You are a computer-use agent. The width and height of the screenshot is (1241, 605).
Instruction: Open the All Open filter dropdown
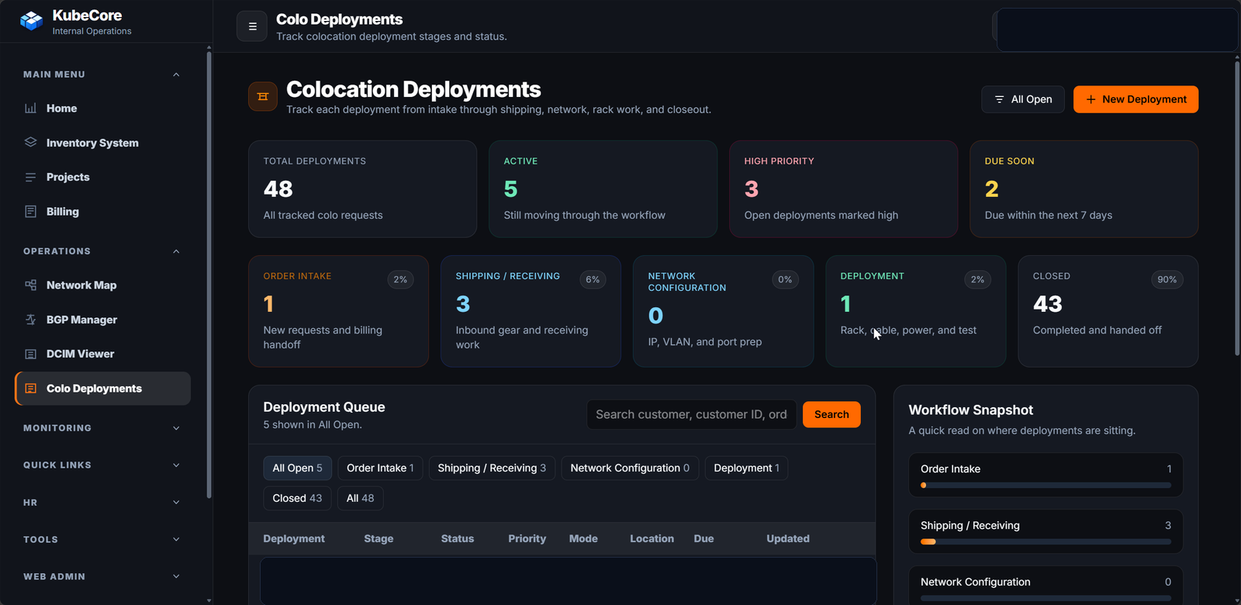[1023, 99]
